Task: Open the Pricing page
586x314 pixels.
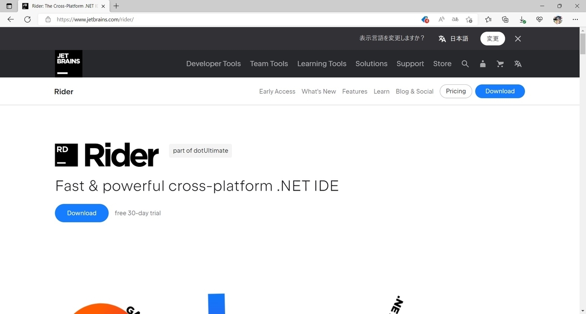Action: pyautogui.click(x=455, y=91)
